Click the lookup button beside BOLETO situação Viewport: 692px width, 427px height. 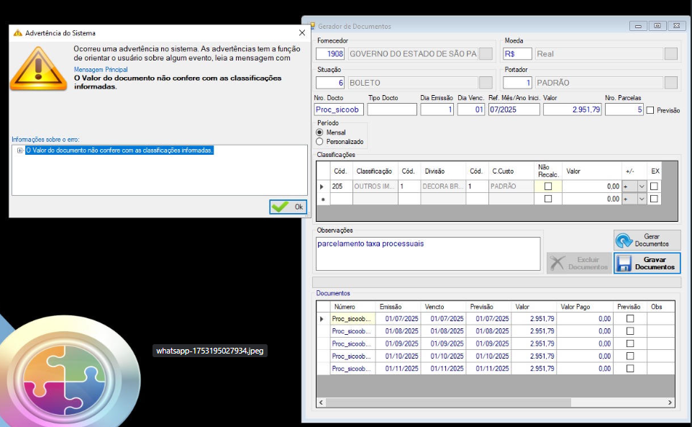486,83
